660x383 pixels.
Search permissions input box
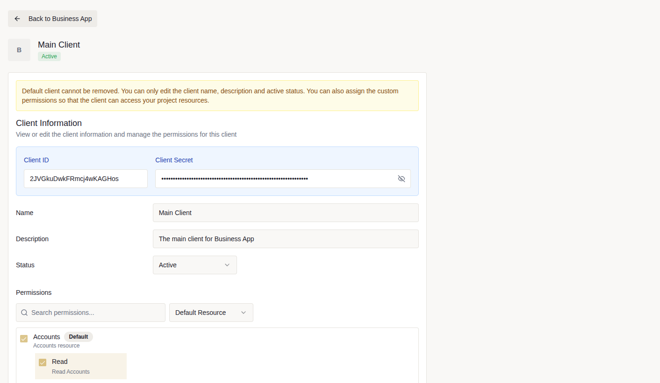pyautogui.click(x=91, y=313)
